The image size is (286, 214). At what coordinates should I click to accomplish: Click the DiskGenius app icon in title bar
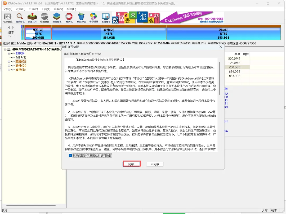tap(5, 3)
